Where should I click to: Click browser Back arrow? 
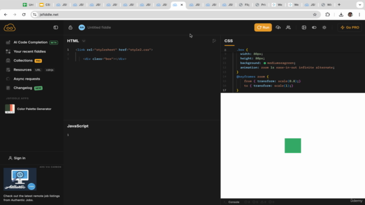tap(6, 14)
